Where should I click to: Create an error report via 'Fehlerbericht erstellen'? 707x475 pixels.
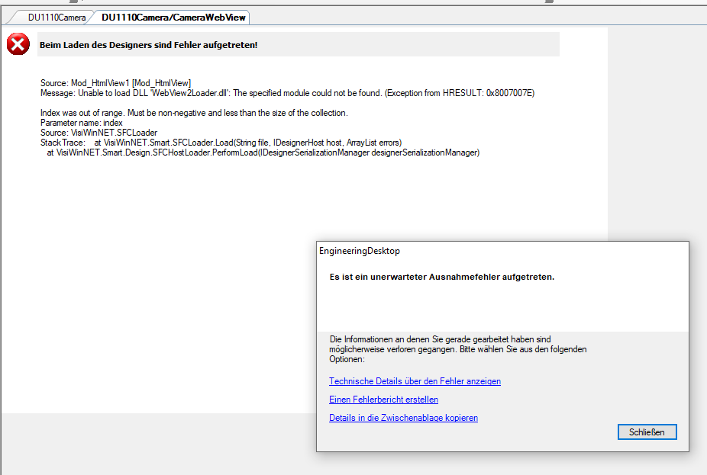[x=383, y=400]
